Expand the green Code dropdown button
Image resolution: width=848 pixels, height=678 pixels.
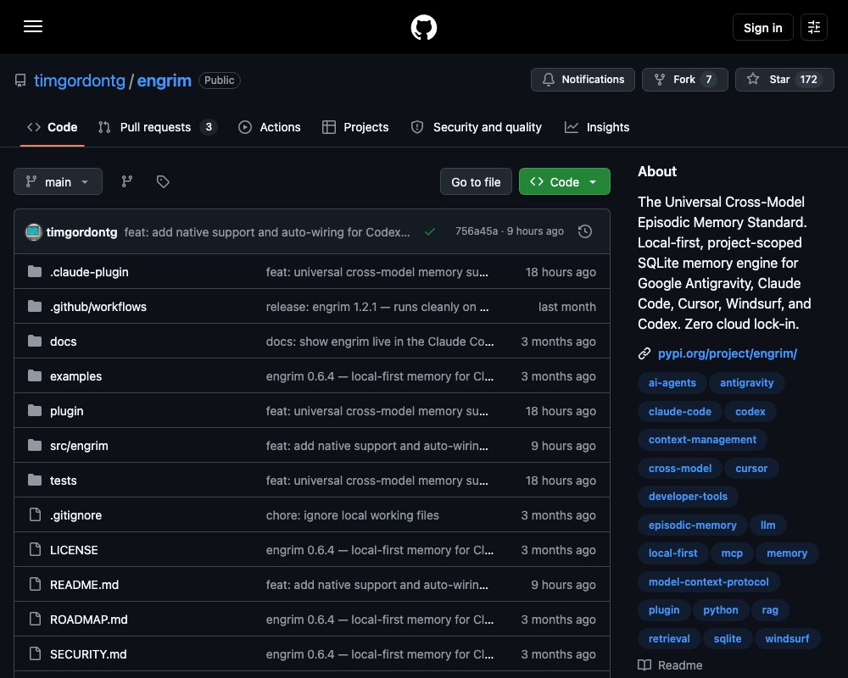click(x=564, y=181)
